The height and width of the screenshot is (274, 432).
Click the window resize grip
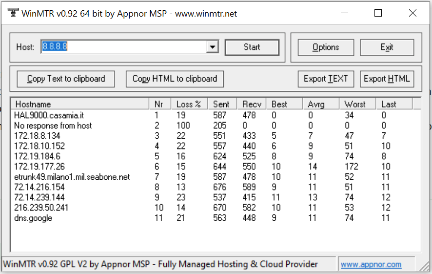point(426,266)
